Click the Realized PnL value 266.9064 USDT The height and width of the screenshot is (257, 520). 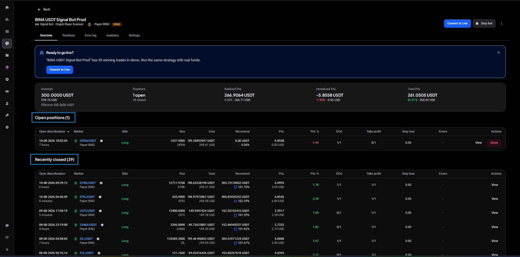click(x=239, y=95)
